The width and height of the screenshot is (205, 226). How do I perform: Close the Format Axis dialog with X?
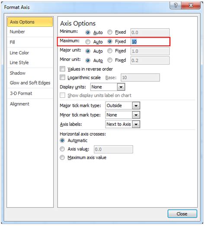pyautogui.click(x=191, y=6)
